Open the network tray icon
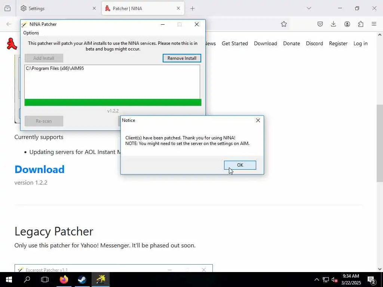The image size is (383, 287). tap(326, 280)
